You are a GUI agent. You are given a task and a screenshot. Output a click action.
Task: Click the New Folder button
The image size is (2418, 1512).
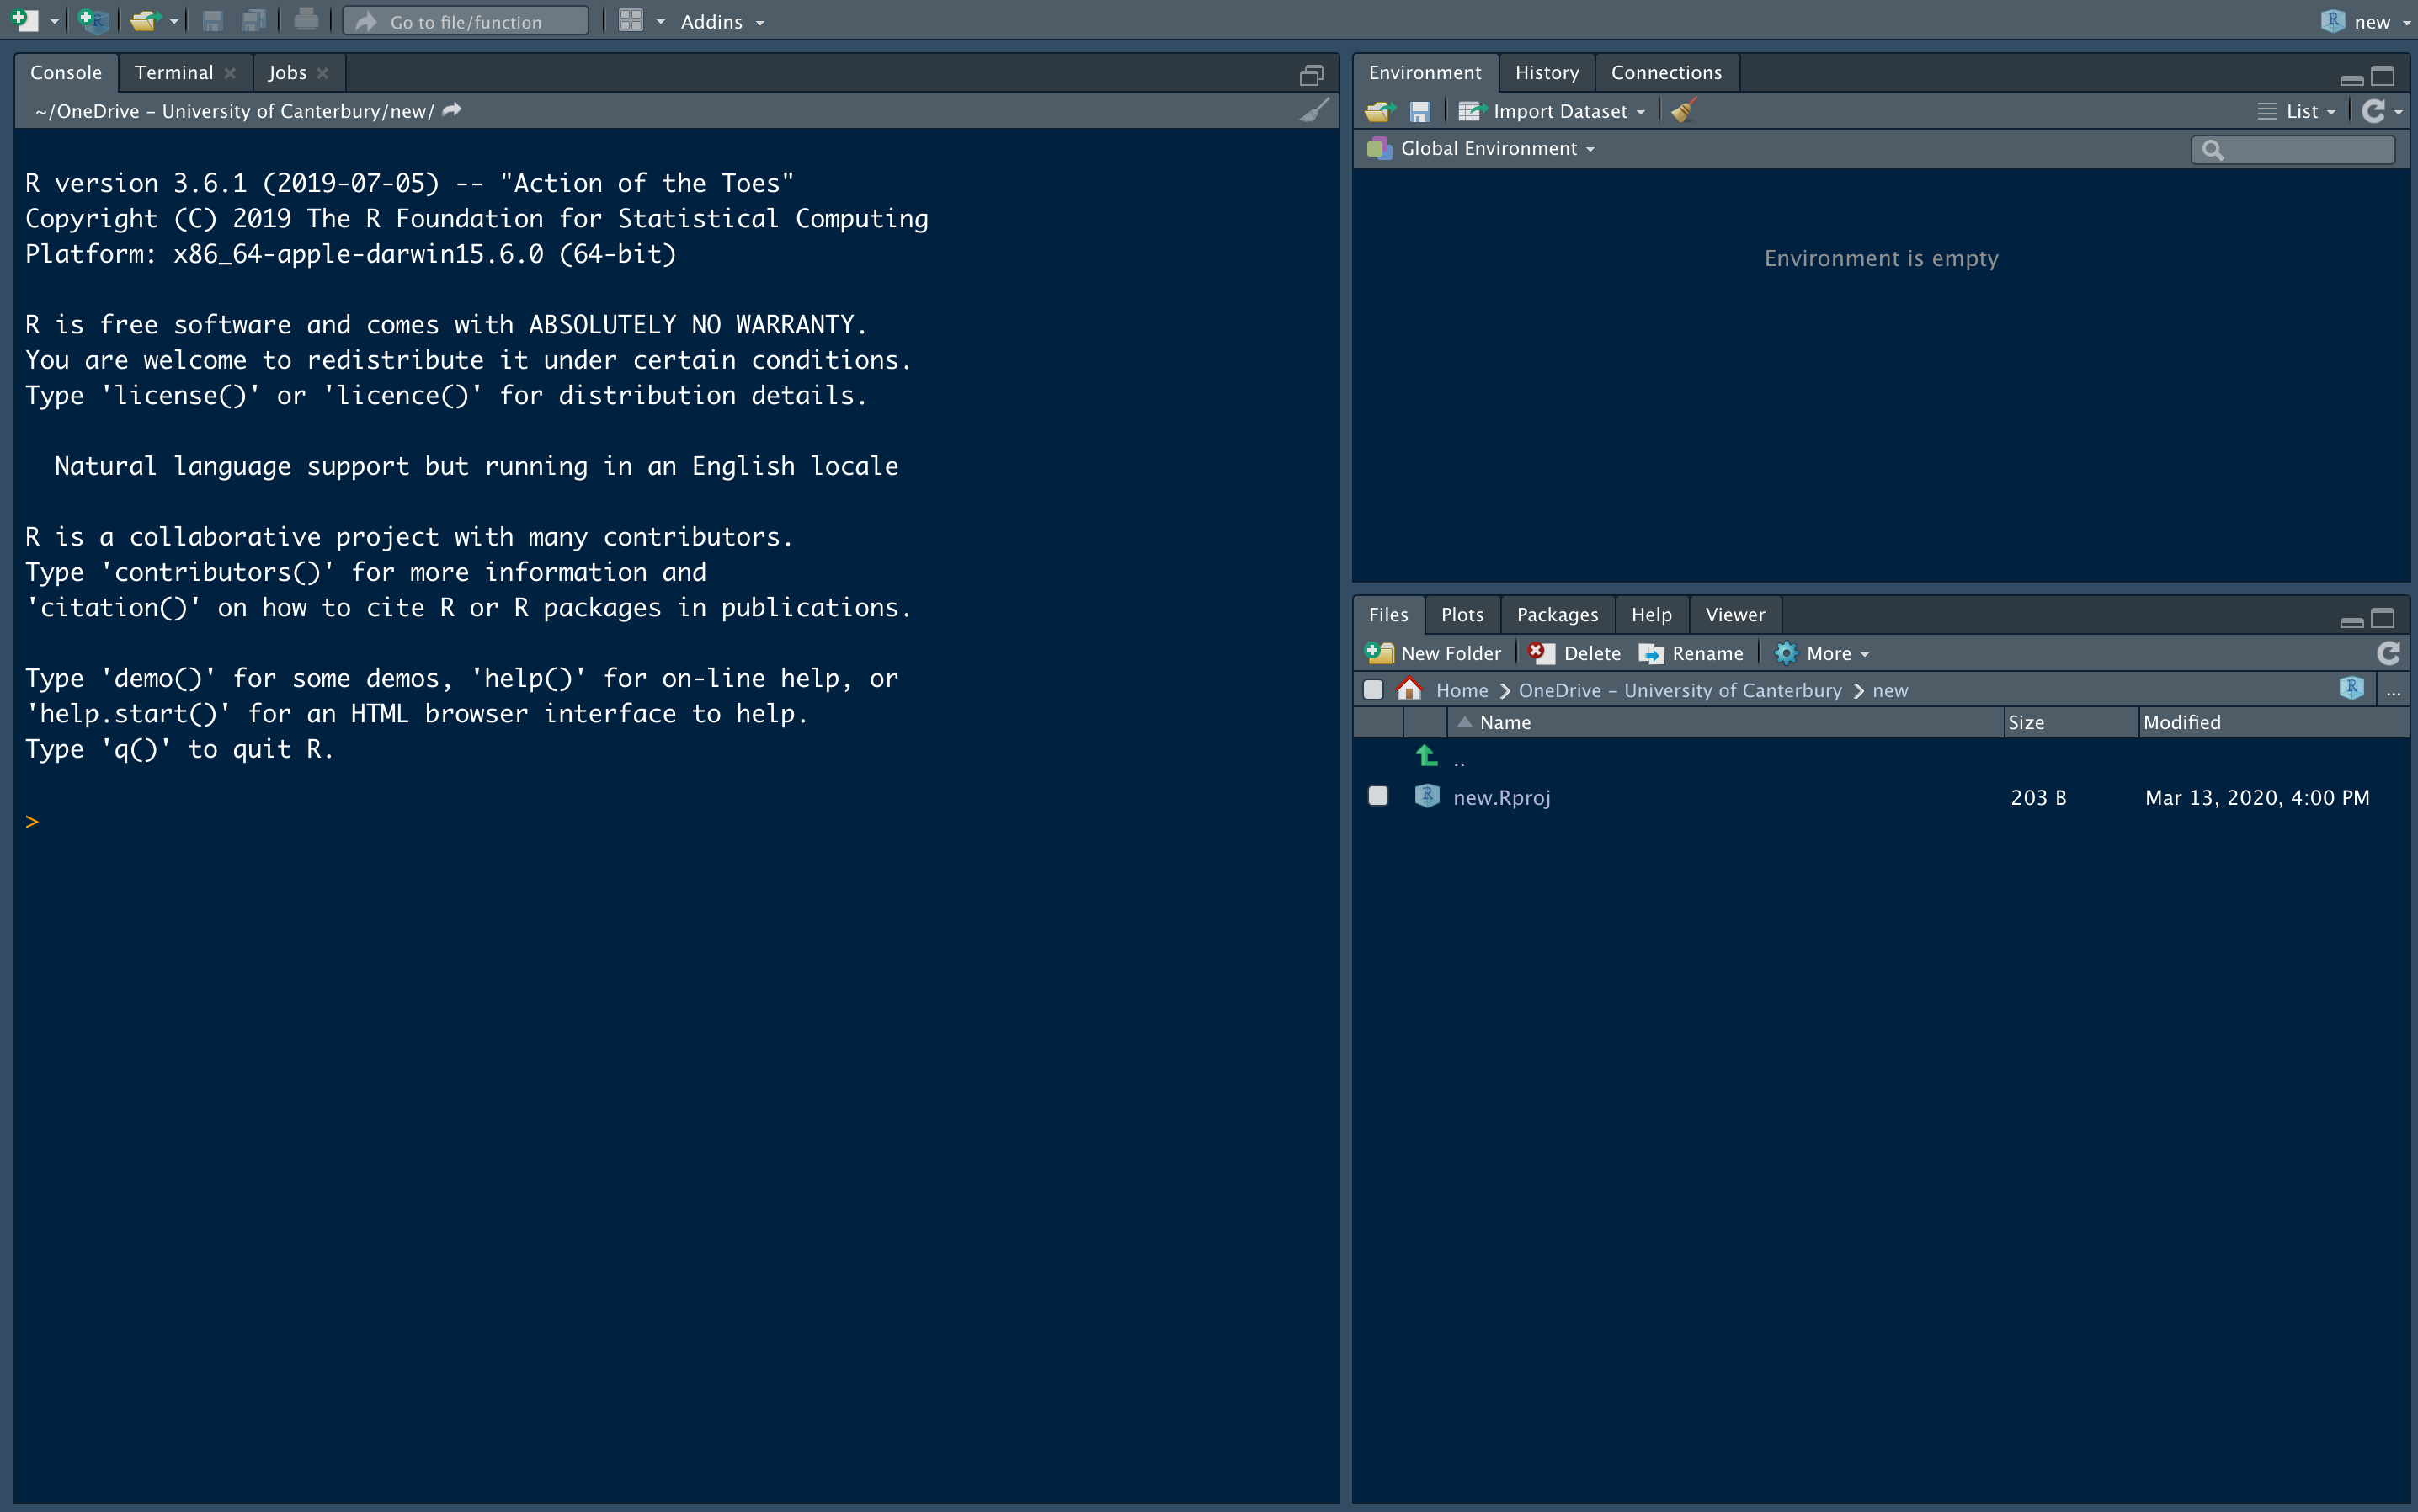pos(1435,653)
